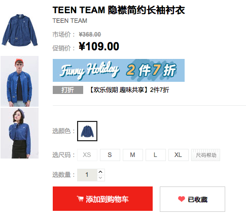This screenshot has width=246, height=220.
Task: Select size XL
Action: coord(179,155)
